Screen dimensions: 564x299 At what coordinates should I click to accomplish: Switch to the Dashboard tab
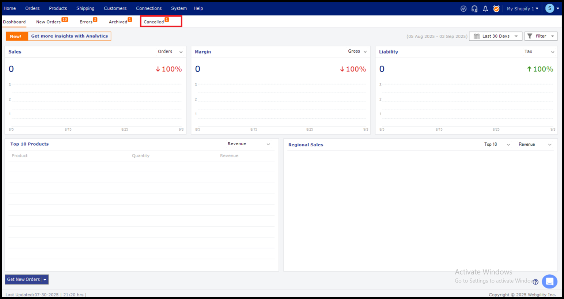pos(14,22)
